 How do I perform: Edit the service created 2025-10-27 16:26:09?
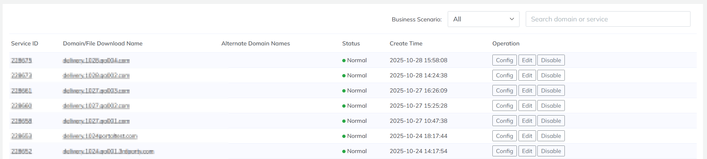527,91
